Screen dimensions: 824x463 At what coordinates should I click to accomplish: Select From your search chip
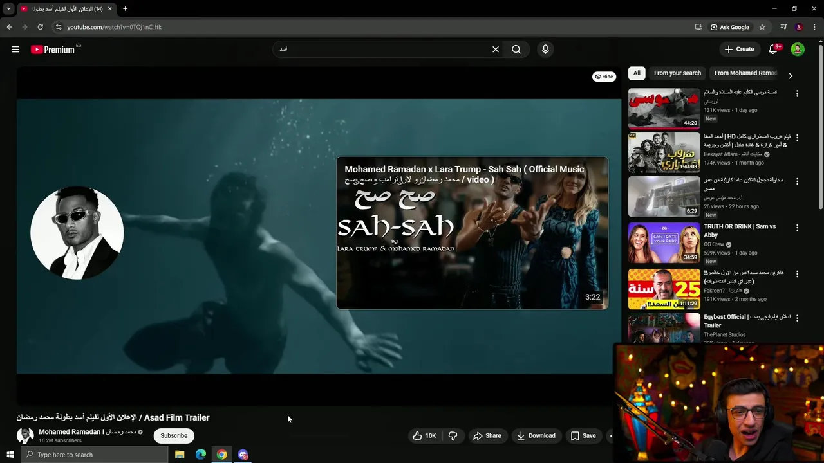click(x=677, y=73)
